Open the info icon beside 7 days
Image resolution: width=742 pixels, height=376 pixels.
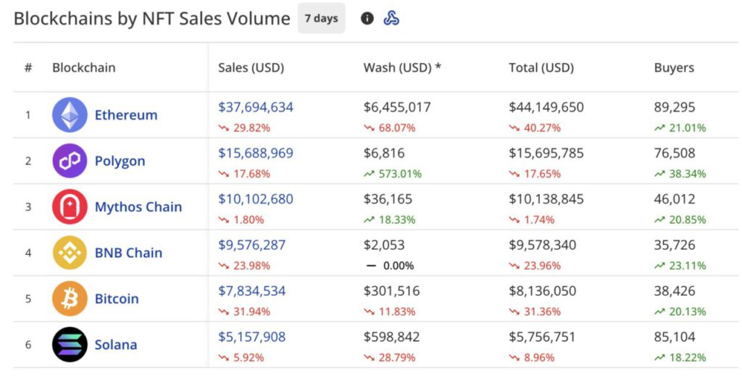(367, 19)
